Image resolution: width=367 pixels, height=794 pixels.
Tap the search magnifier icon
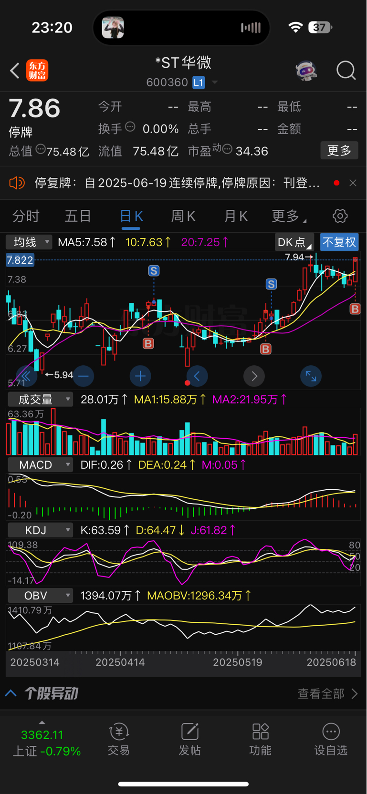point(346,71)
